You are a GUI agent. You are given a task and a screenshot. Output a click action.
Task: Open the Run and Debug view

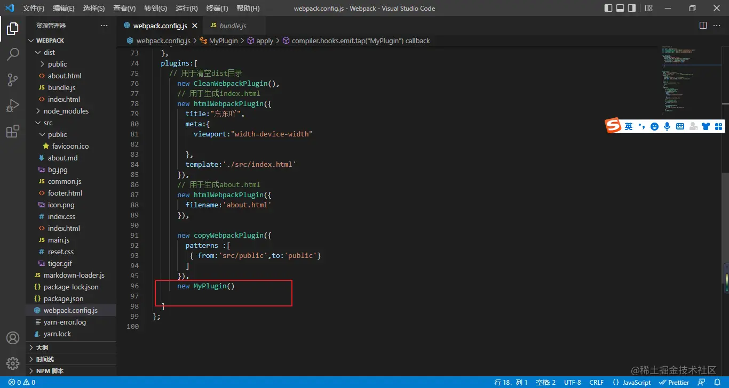pyautogui.click(x=13, y=106)
